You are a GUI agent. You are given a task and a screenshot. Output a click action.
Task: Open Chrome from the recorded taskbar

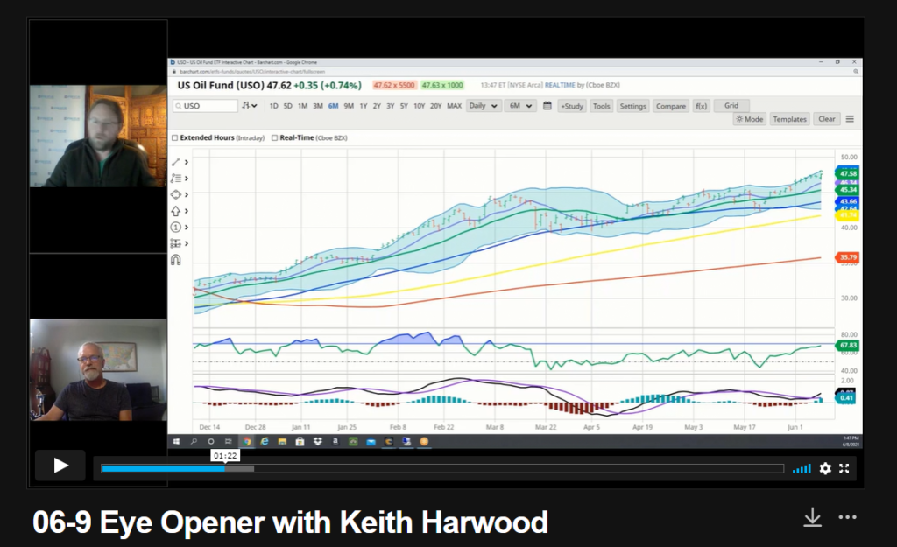pos(247,441)
